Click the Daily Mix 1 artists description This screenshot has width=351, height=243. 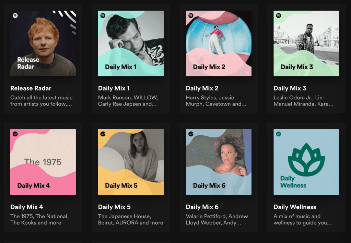pos(128,101)
